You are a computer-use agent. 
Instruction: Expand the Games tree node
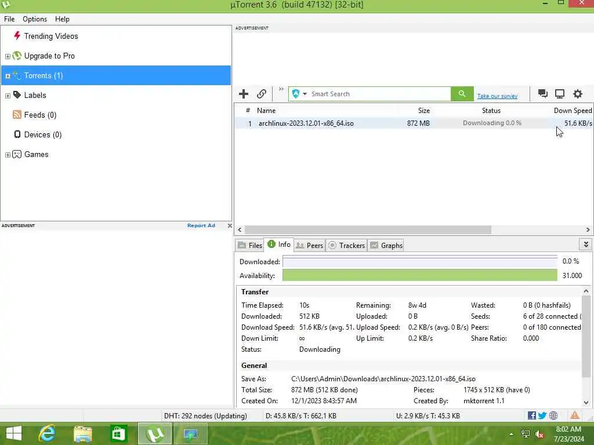pos(8,155)
